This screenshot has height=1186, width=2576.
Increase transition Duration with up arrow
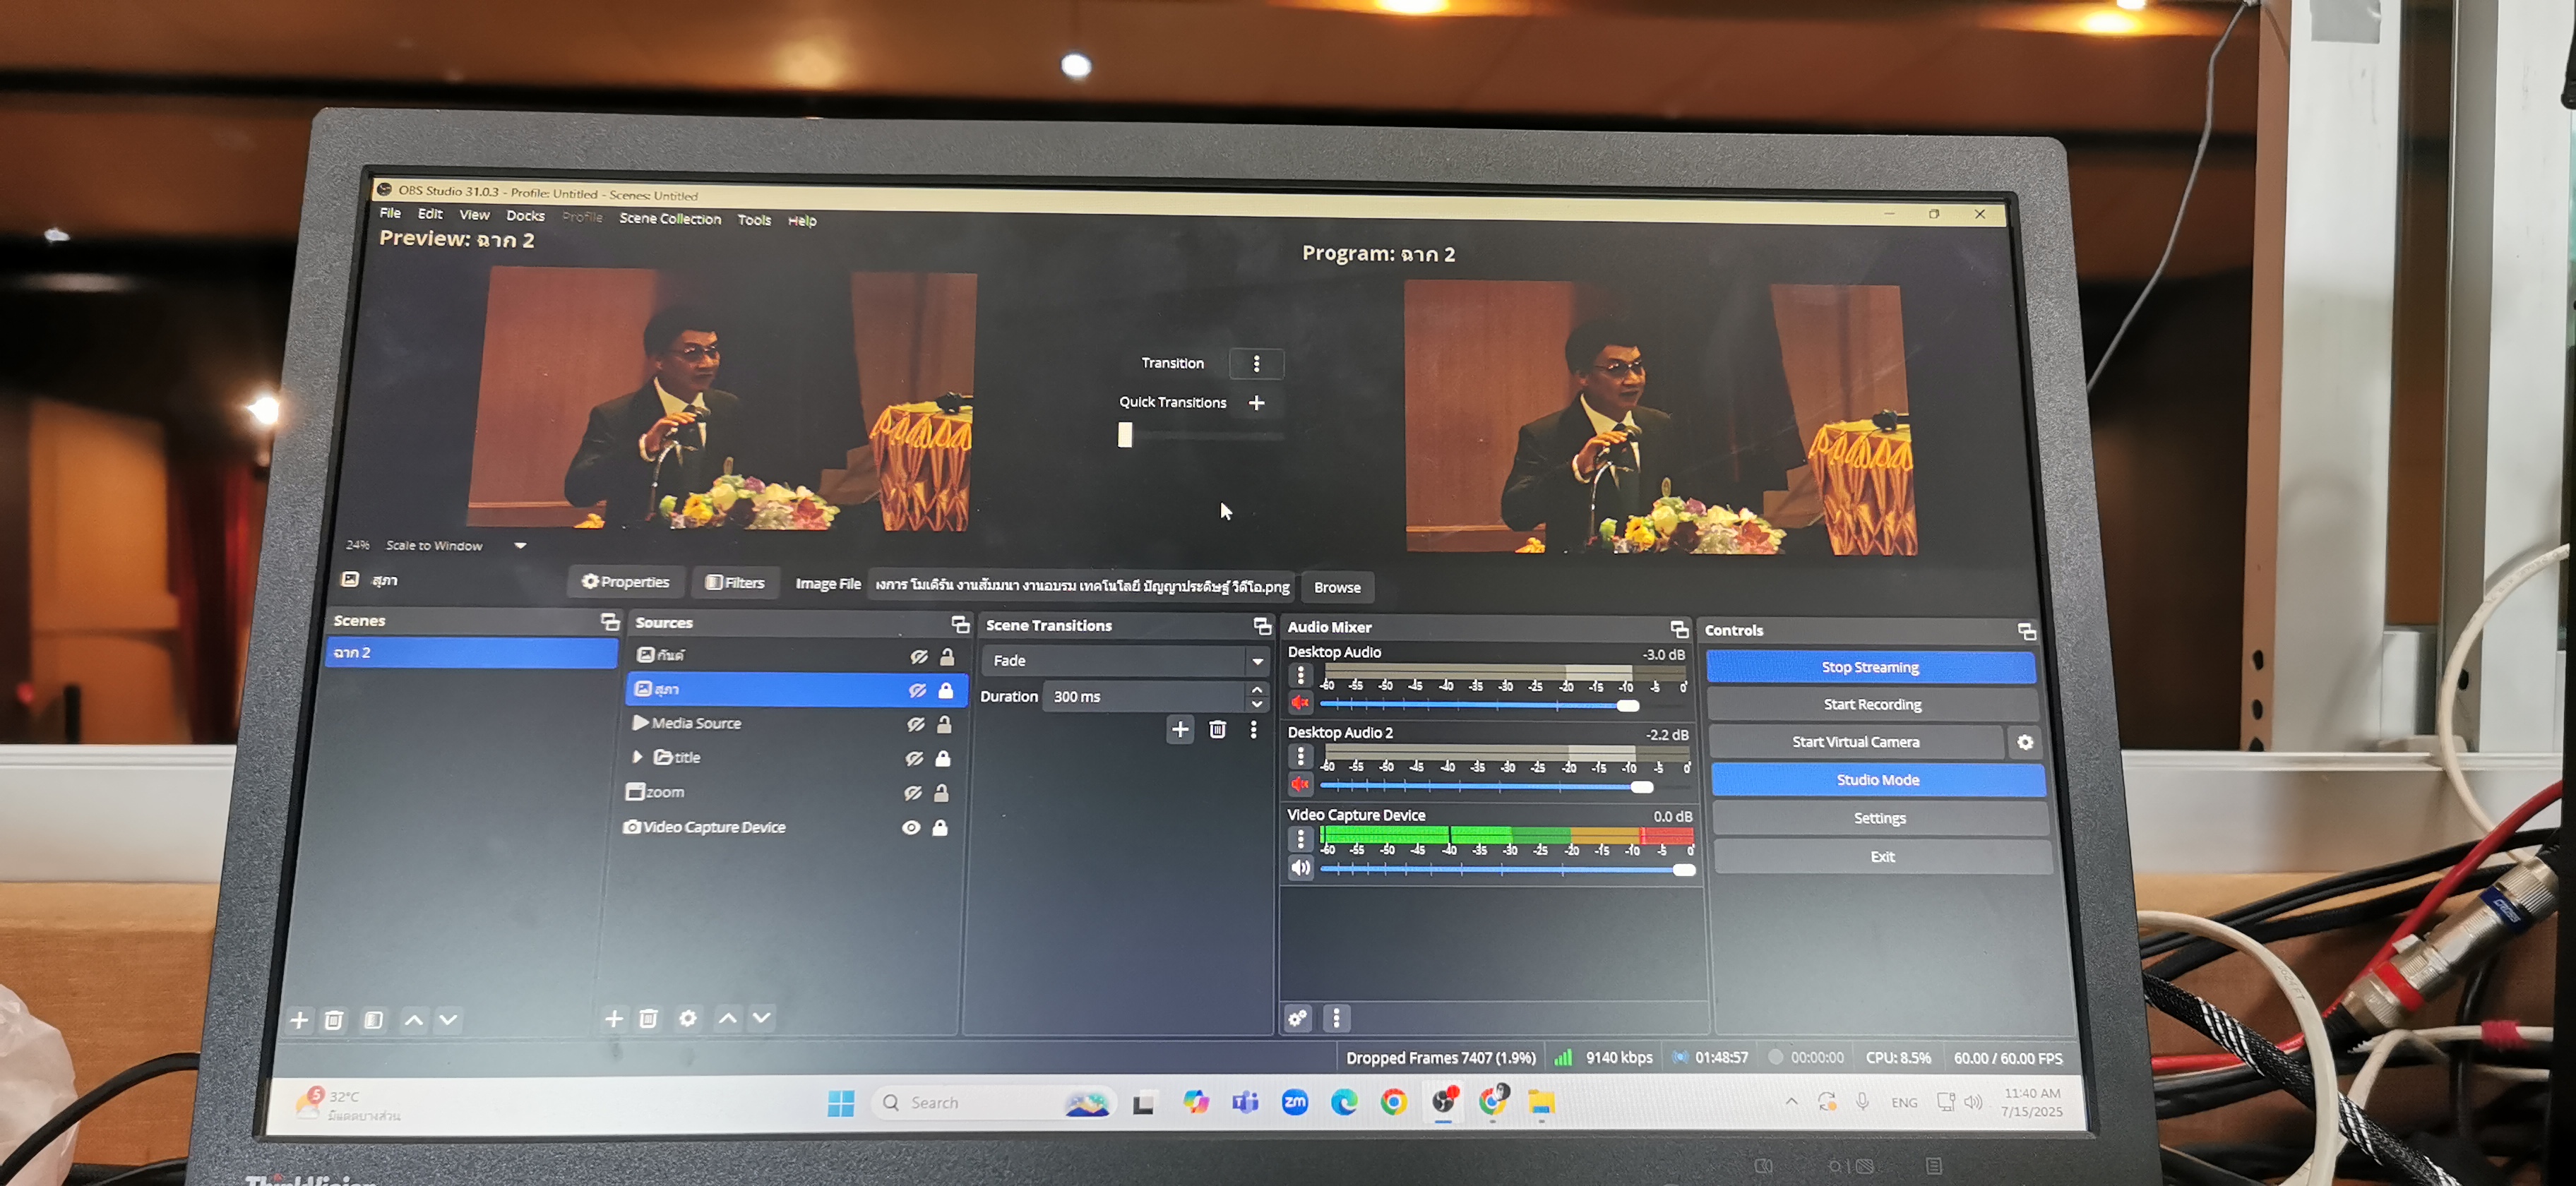(x=1257, y=690)
